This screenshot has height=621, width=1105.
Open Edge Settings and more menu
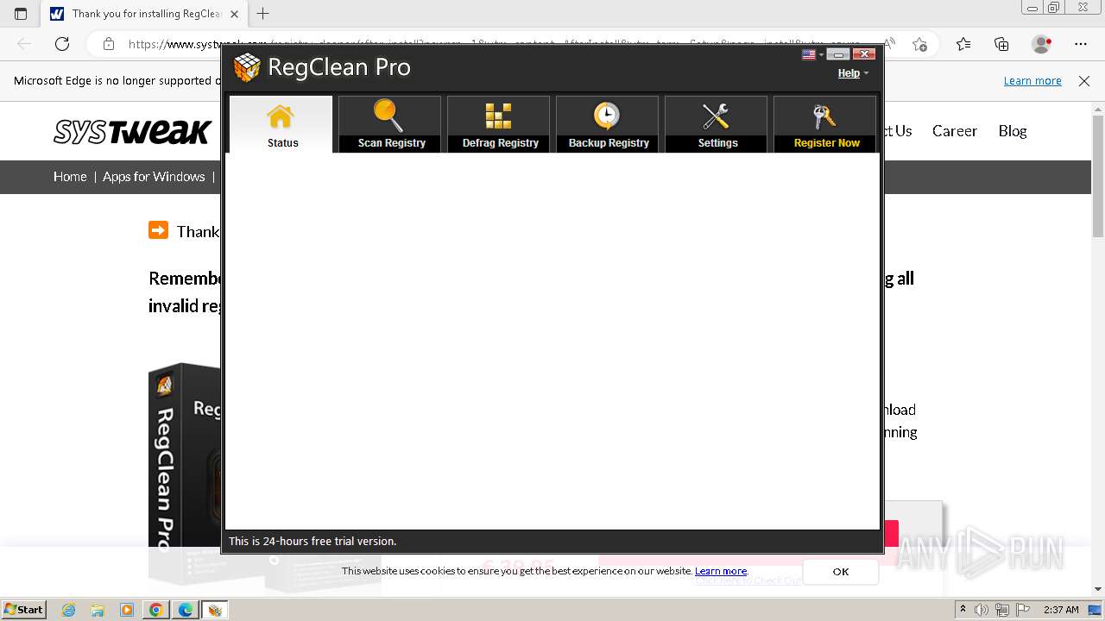point(1081,44)
